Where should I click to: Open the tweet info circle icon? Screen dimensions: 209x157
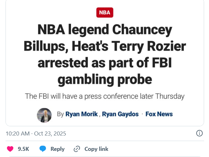tap(199, 133)
